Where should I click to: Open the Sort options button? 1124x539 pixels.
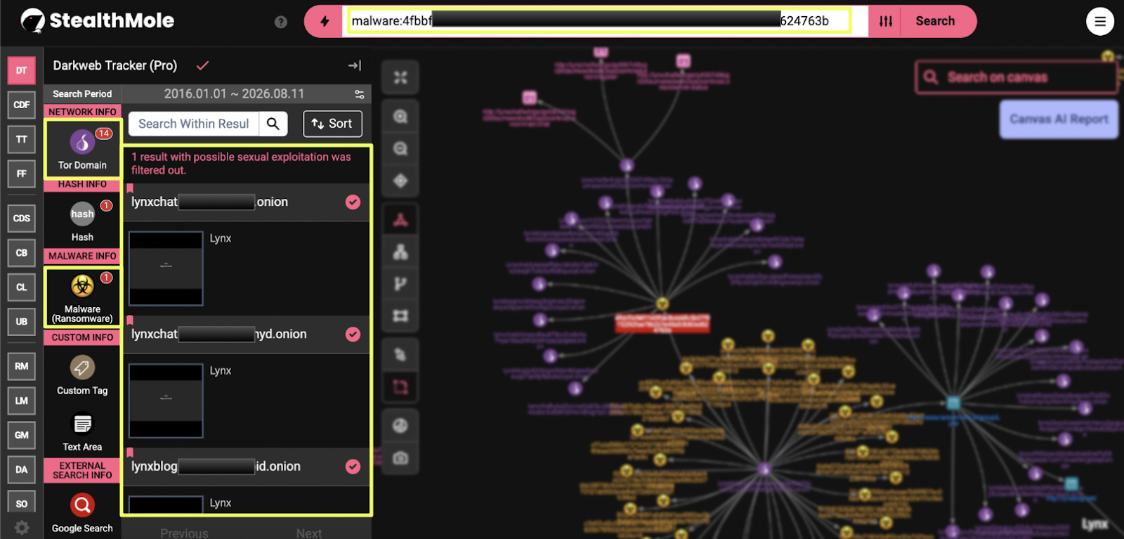(x=332, y=124)
